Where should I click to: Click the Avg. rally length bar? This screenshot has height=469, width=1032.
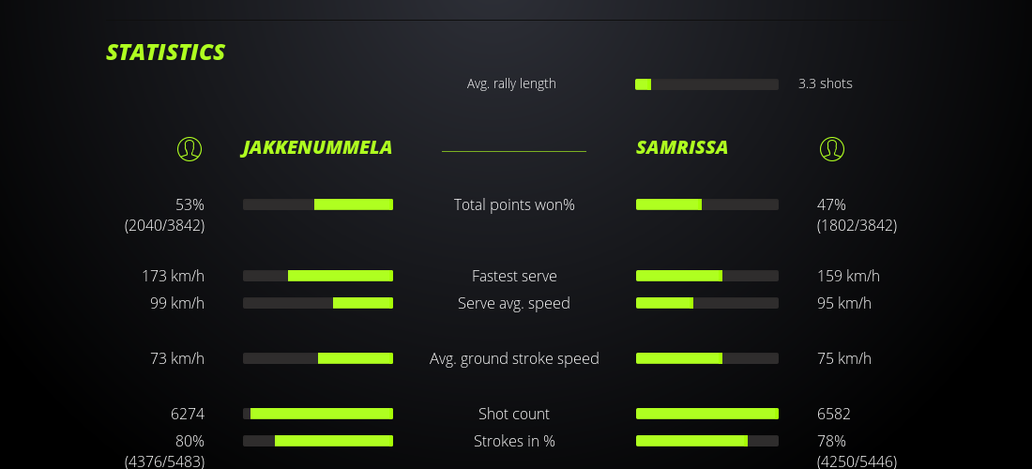point(706,84)
